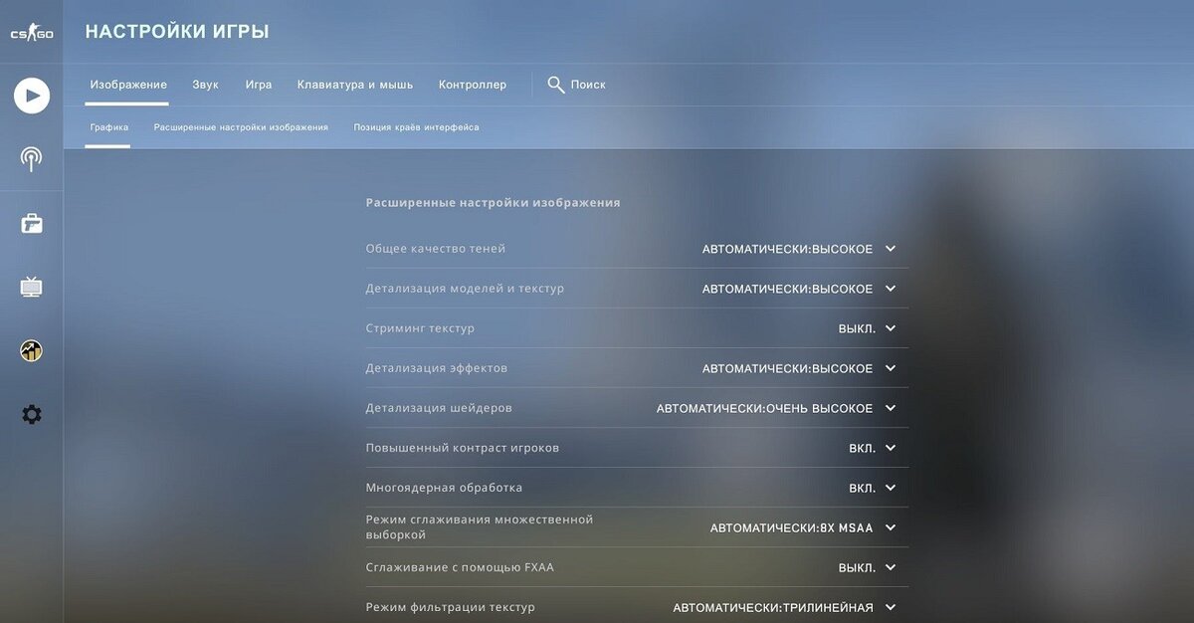Image resolution: width=1194 pixels, height=623 pixels.
Task: Click the Детализация шейдеров label
Action: pos(439,408)
